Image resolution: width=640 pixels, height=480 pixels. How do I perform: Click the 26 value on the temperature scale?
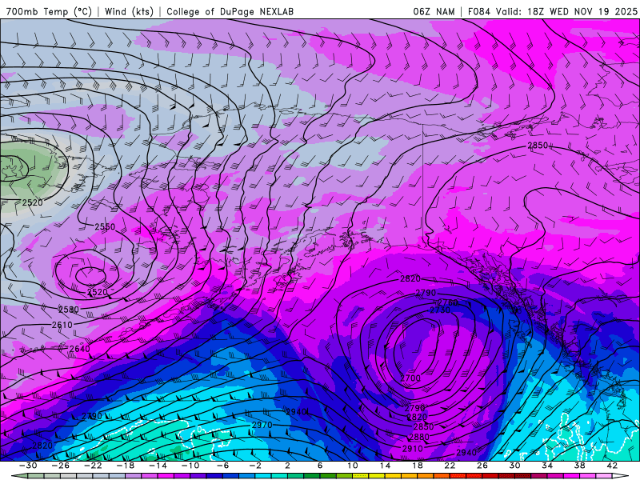482,466
